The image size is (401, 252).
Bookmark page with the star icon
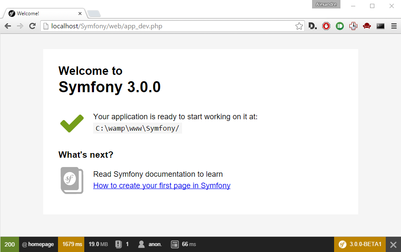point(299,26)
